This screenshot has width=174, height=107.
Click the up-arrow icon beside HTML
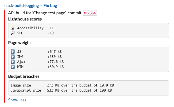tap(13, 67)
